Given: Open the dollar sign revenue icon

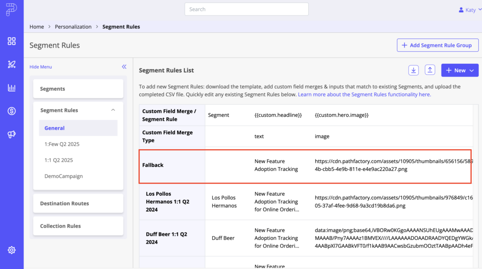Looking at the screenshot, I should click(12, 111).
